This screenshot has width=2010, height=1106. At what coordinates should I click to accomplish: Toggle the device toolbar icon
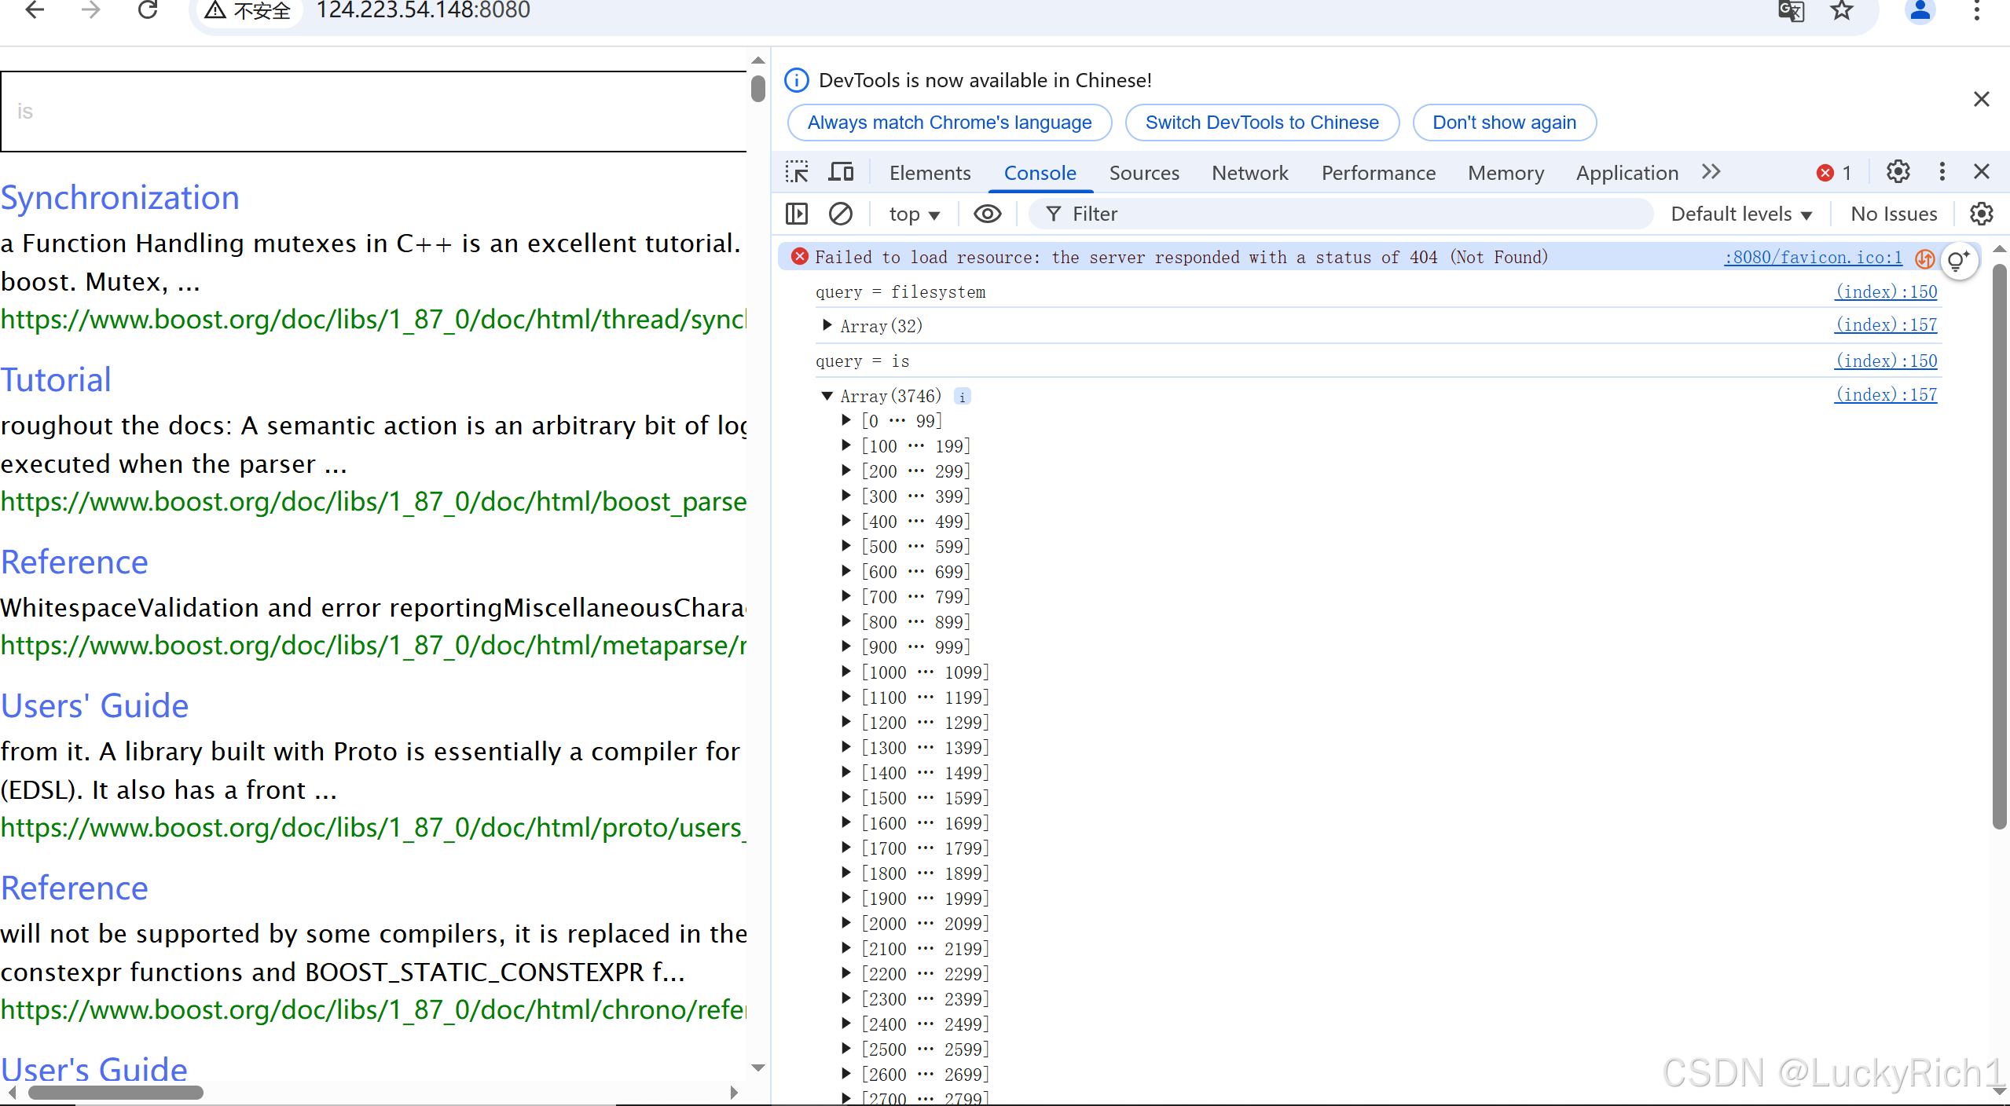841,172
